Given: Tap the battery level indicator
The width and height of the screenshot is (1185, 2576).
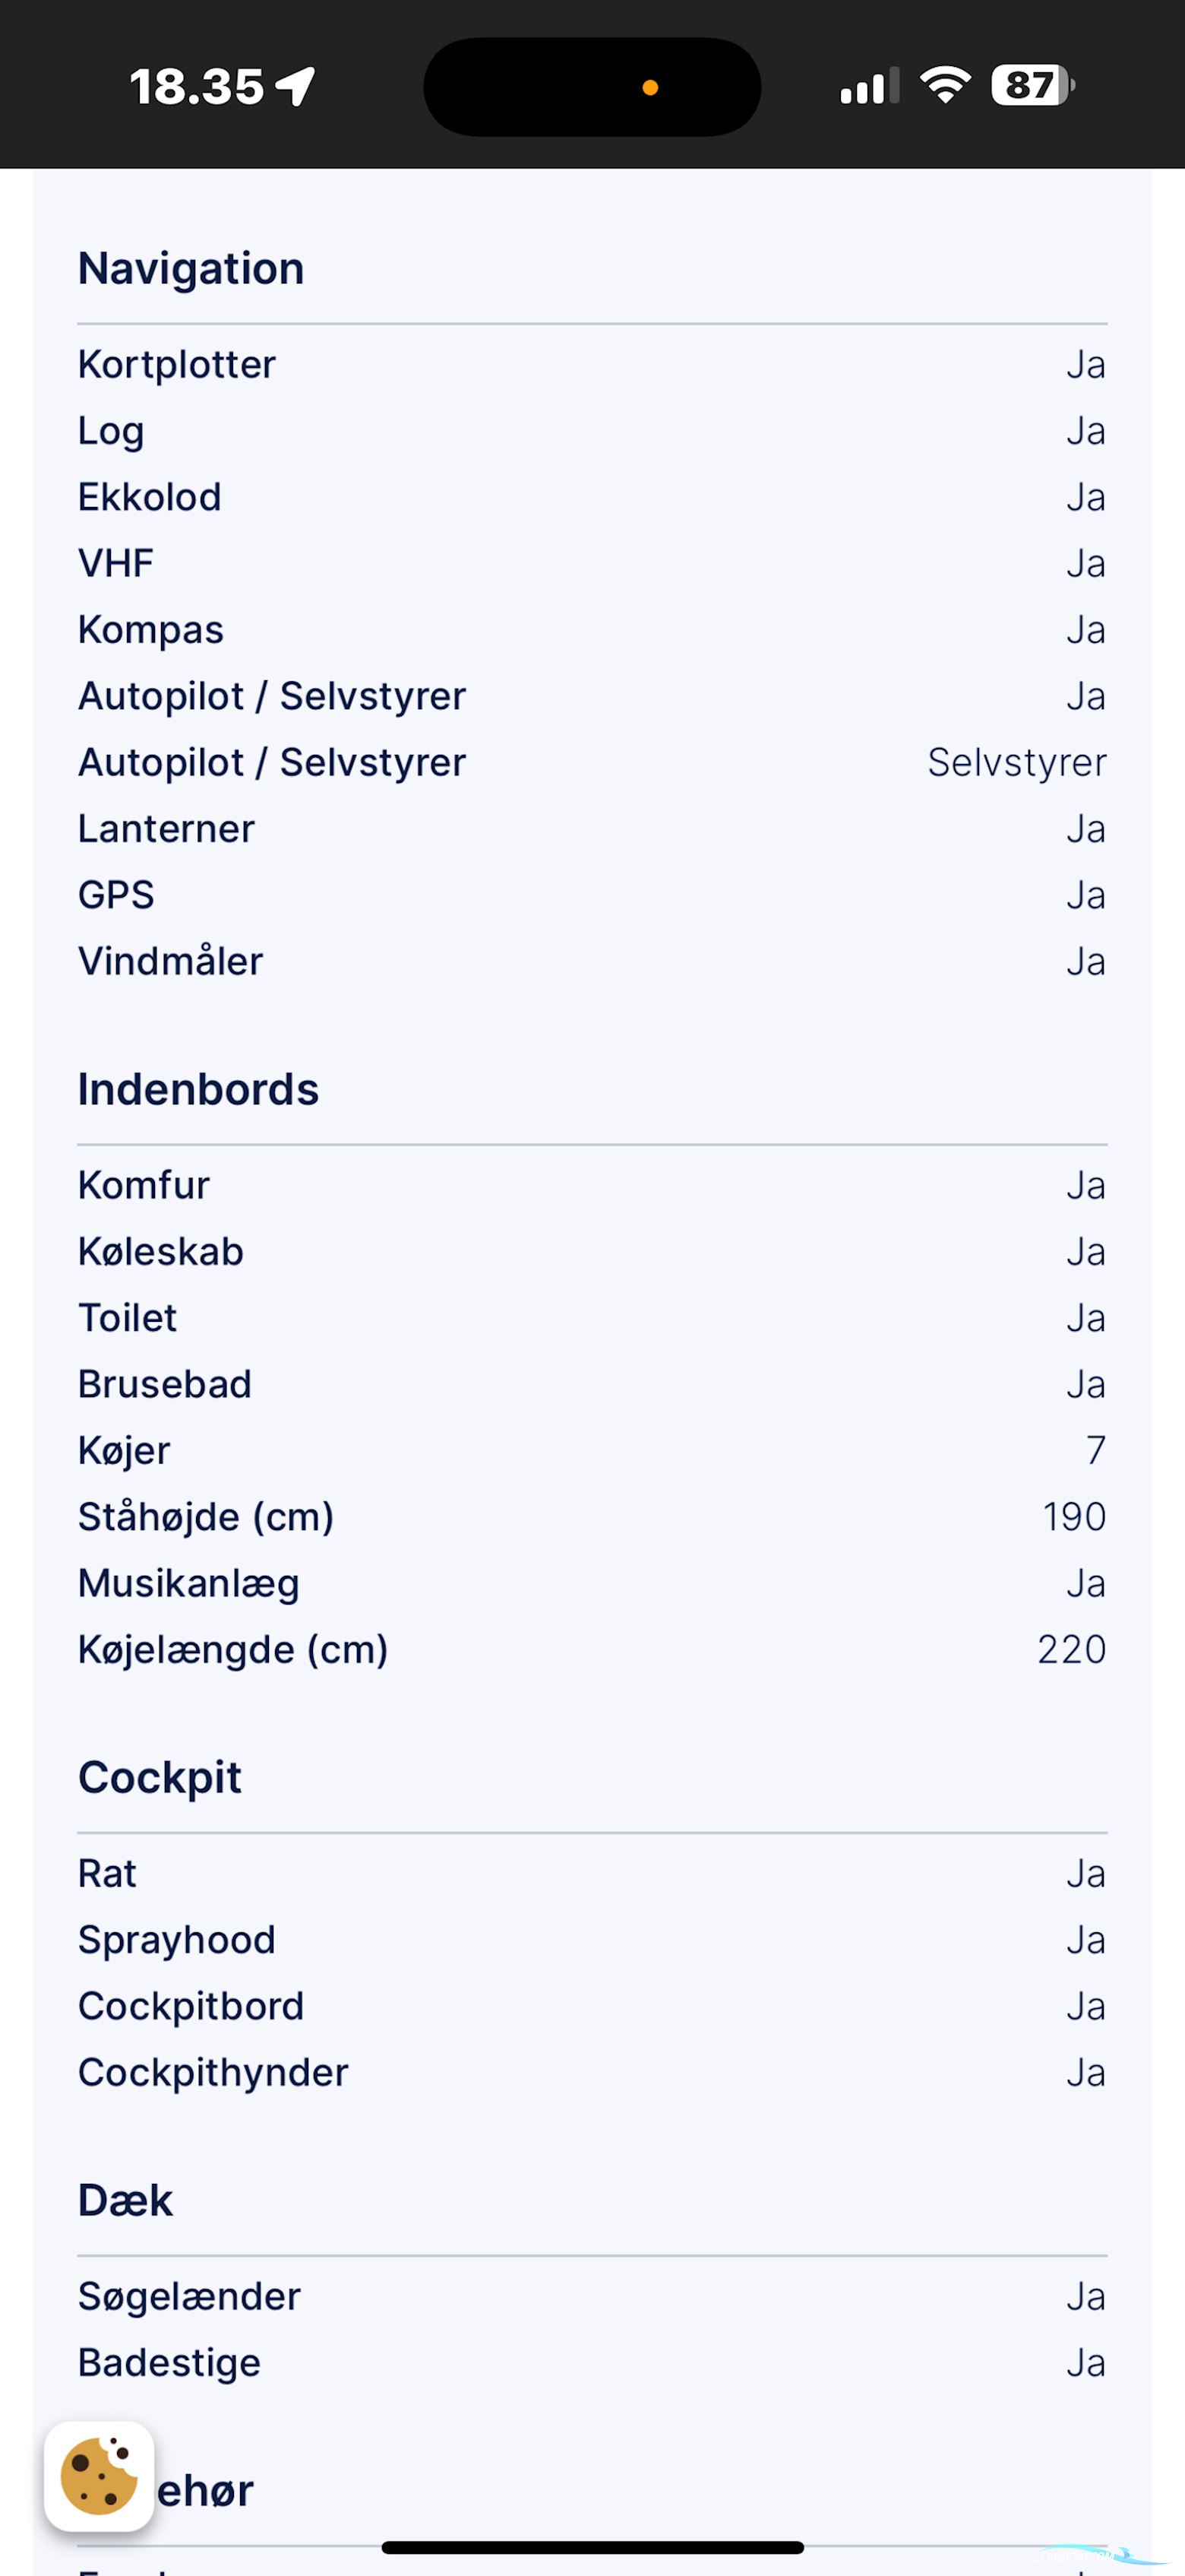Looking at the screenshot, I should click(x=1031, y=85).
